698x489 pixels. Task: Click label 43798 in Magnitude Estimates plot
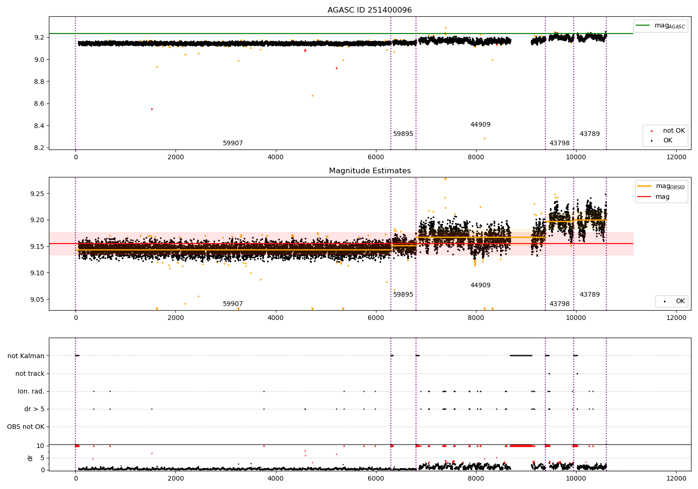[x=559, y=304]
